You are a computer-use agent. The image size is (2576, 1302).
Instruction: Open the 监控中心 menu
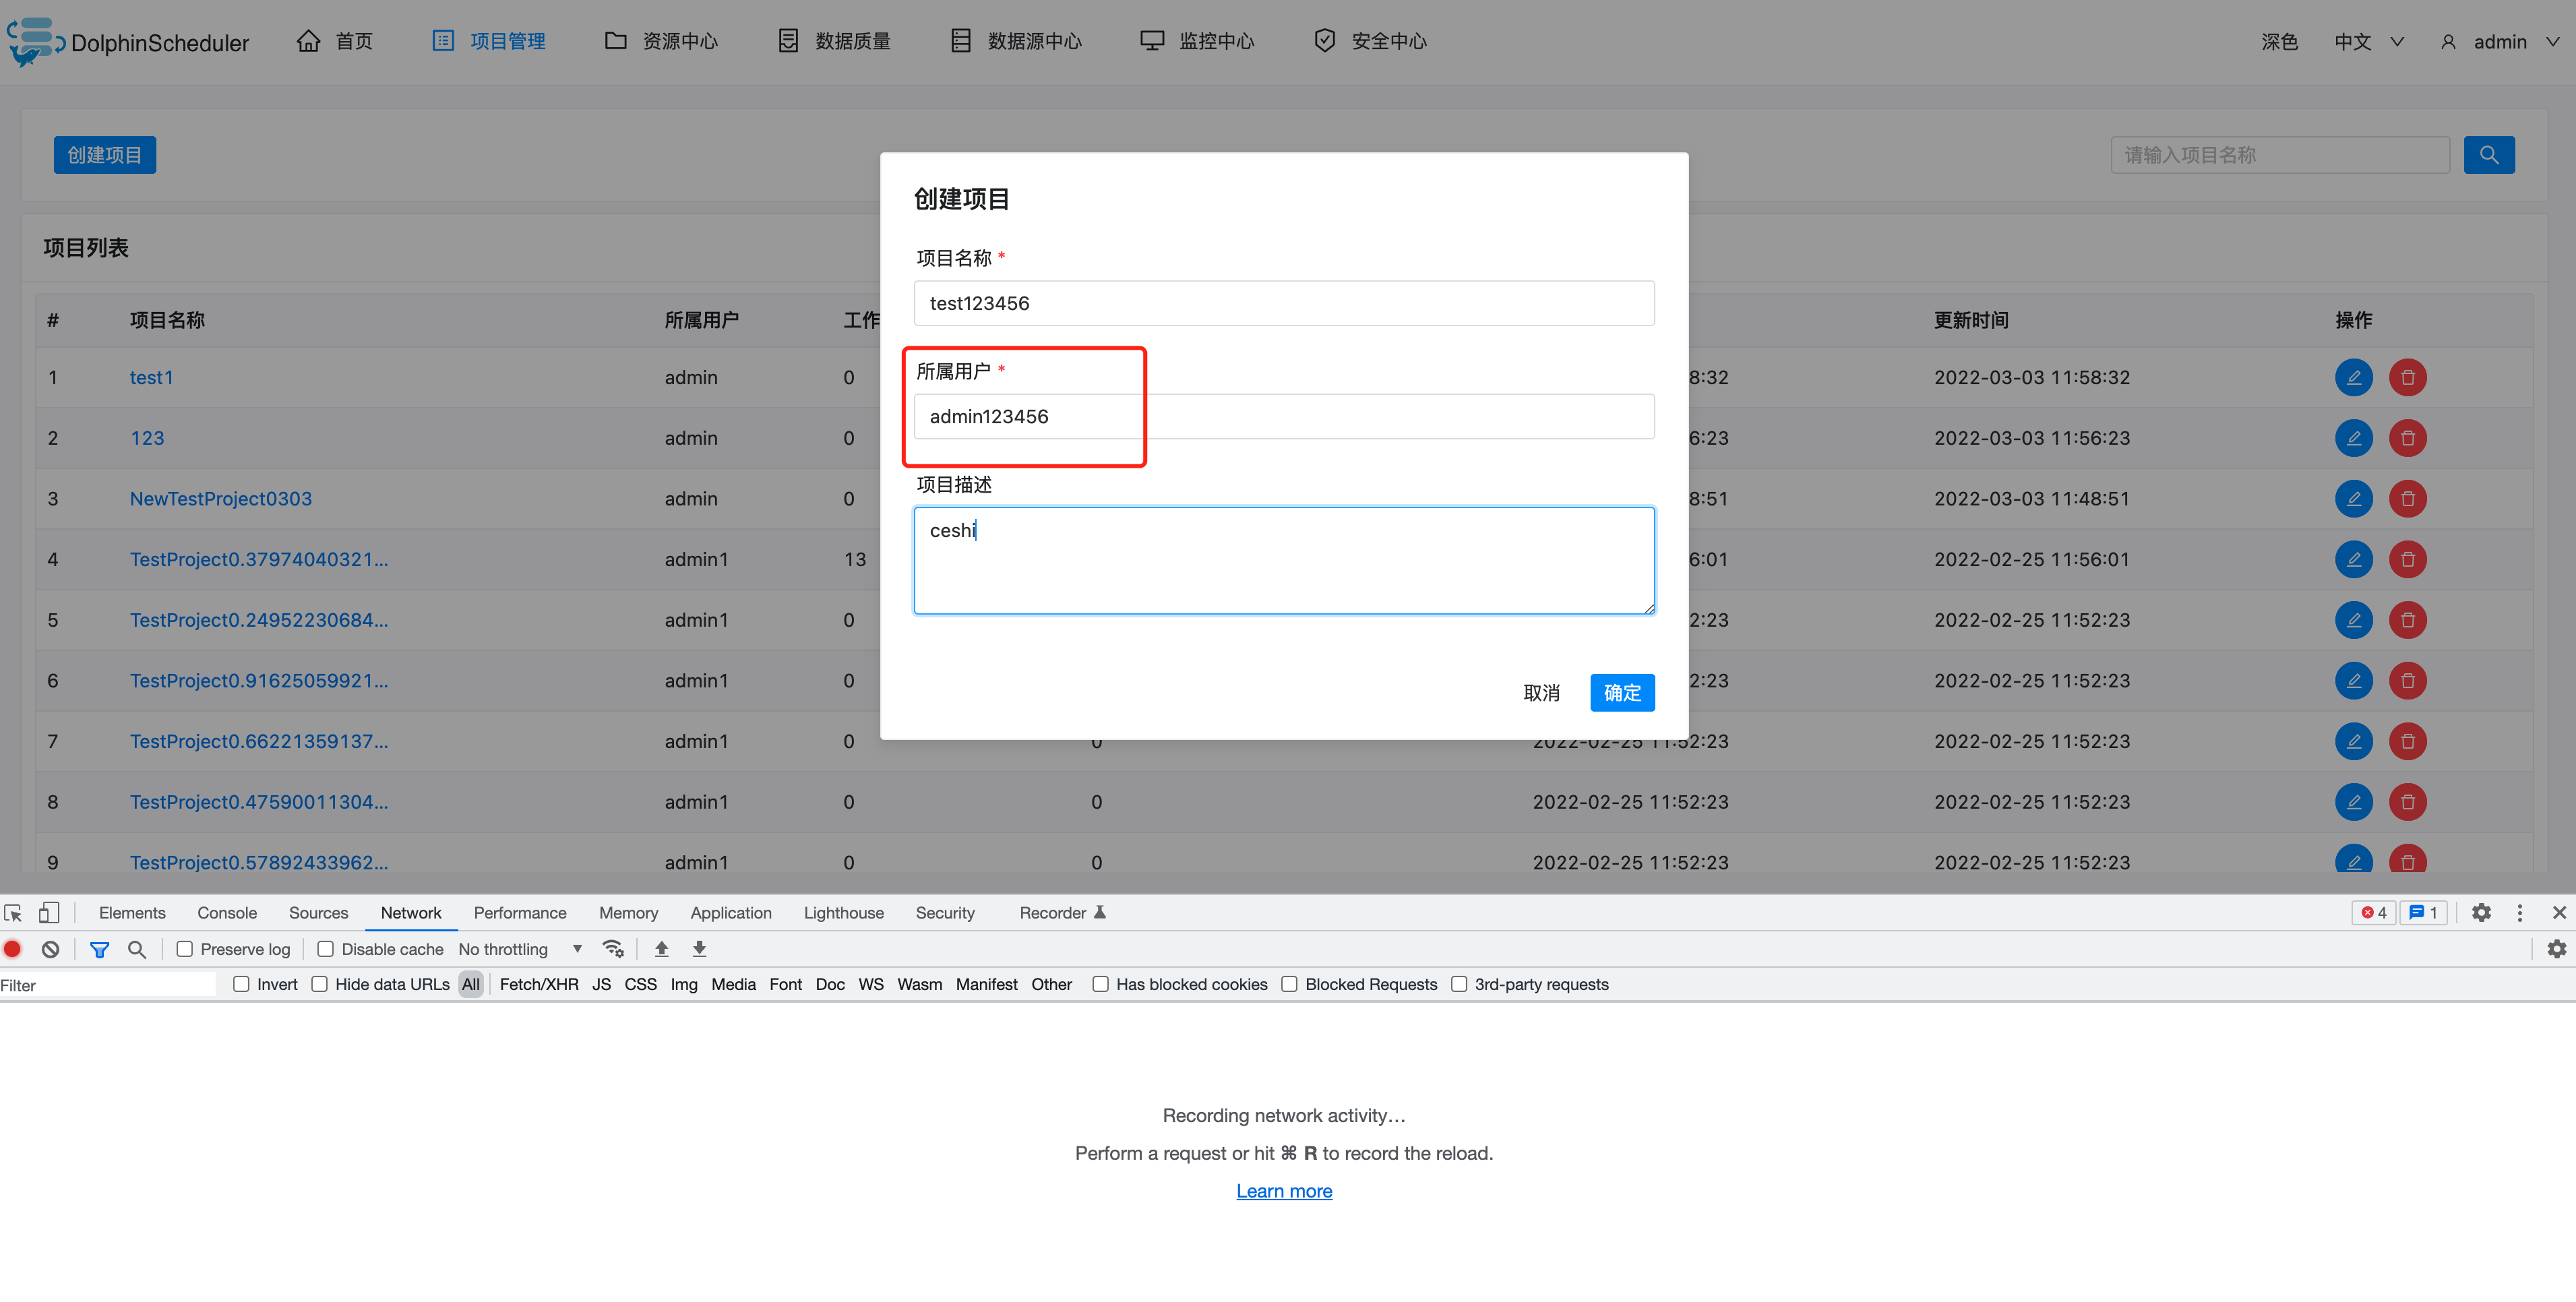point(1197,41)
